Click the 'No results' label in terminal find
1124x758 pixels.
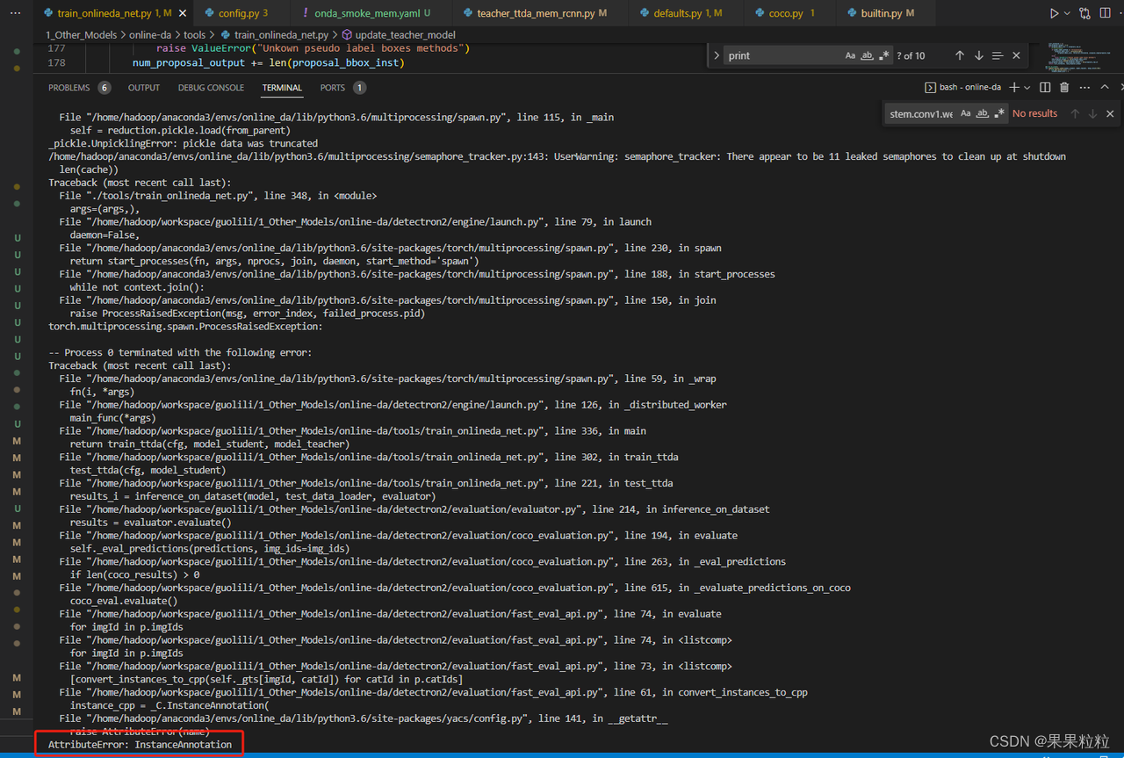pyautogui.click(x=1034, y=113)
